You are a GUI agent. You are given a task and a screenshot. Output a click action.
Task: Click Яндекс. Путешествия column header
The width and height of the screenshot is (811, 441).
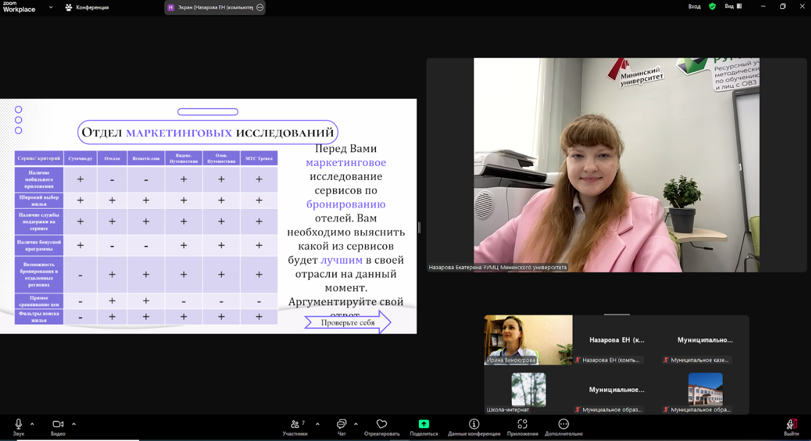coord(183,158)
